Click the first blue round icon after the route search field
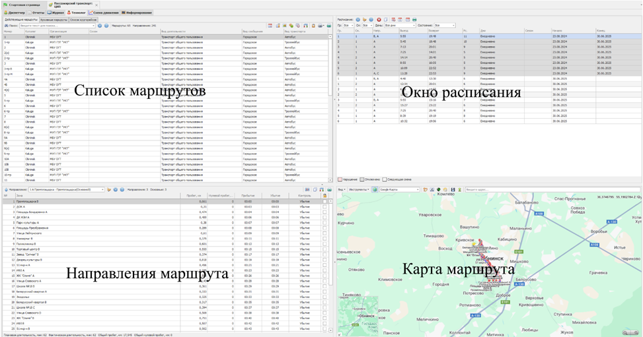This screenshot has height=337, width=643. pos(99,26)
